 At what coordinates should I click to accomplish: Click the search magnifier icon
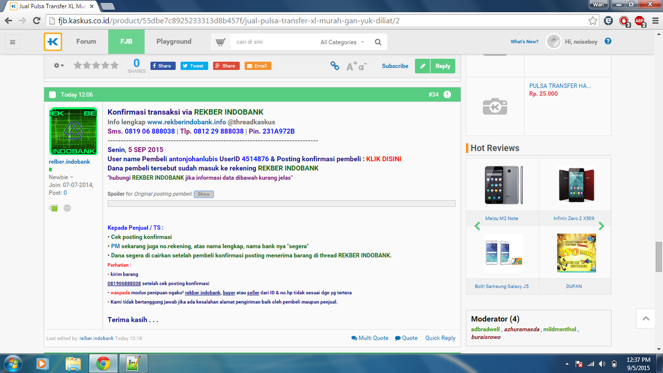[378, 42]
